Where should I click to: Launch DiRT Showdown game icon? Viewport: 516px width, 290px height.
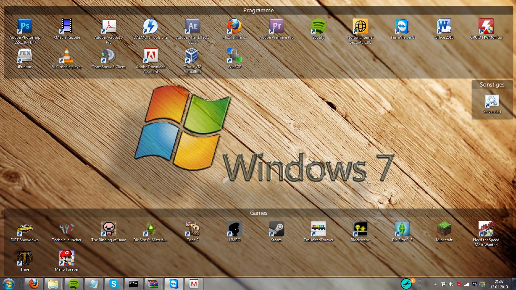pos(25,232)
